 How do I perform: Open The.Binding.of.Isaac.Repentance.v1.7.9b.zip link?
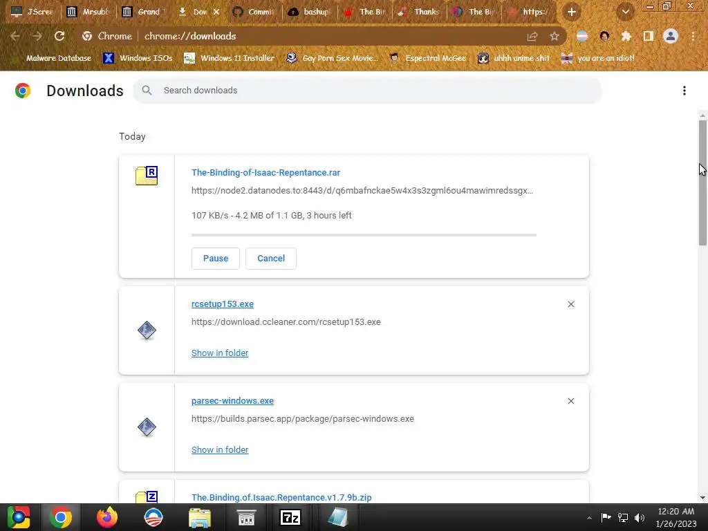[281, 498]
